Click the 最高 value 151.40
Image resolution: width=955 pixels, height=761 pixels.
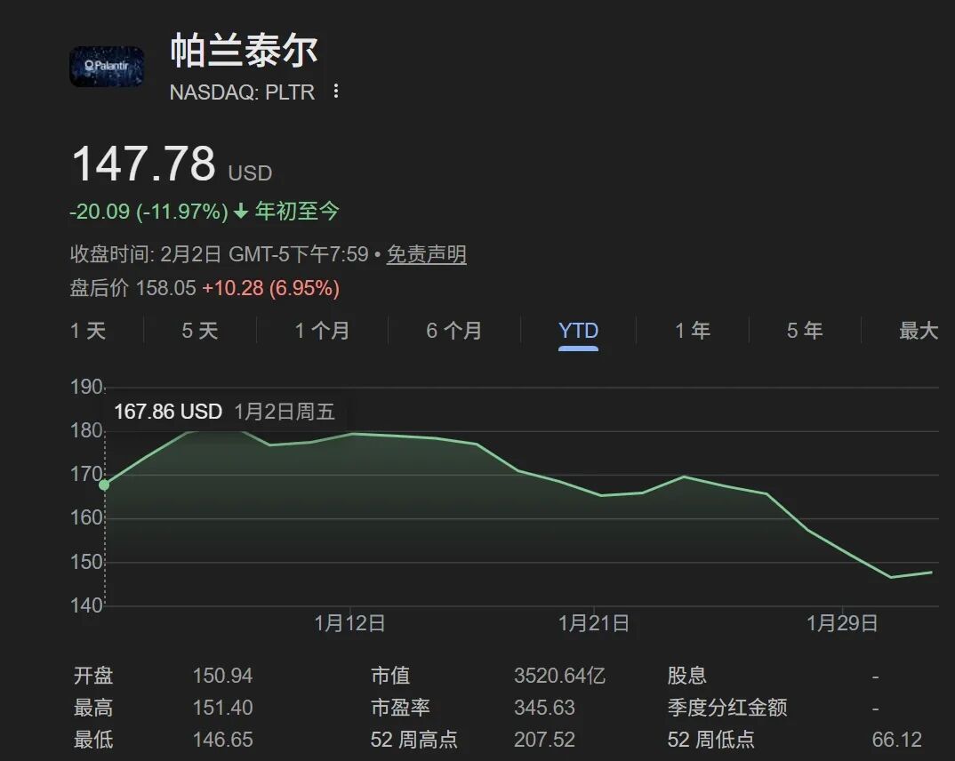click(222, 708)
